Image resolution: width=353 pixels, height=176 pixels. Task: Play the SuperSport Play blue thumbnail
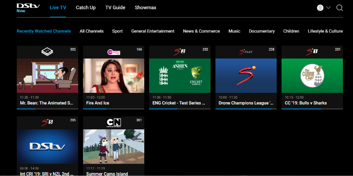coord(246,76)
